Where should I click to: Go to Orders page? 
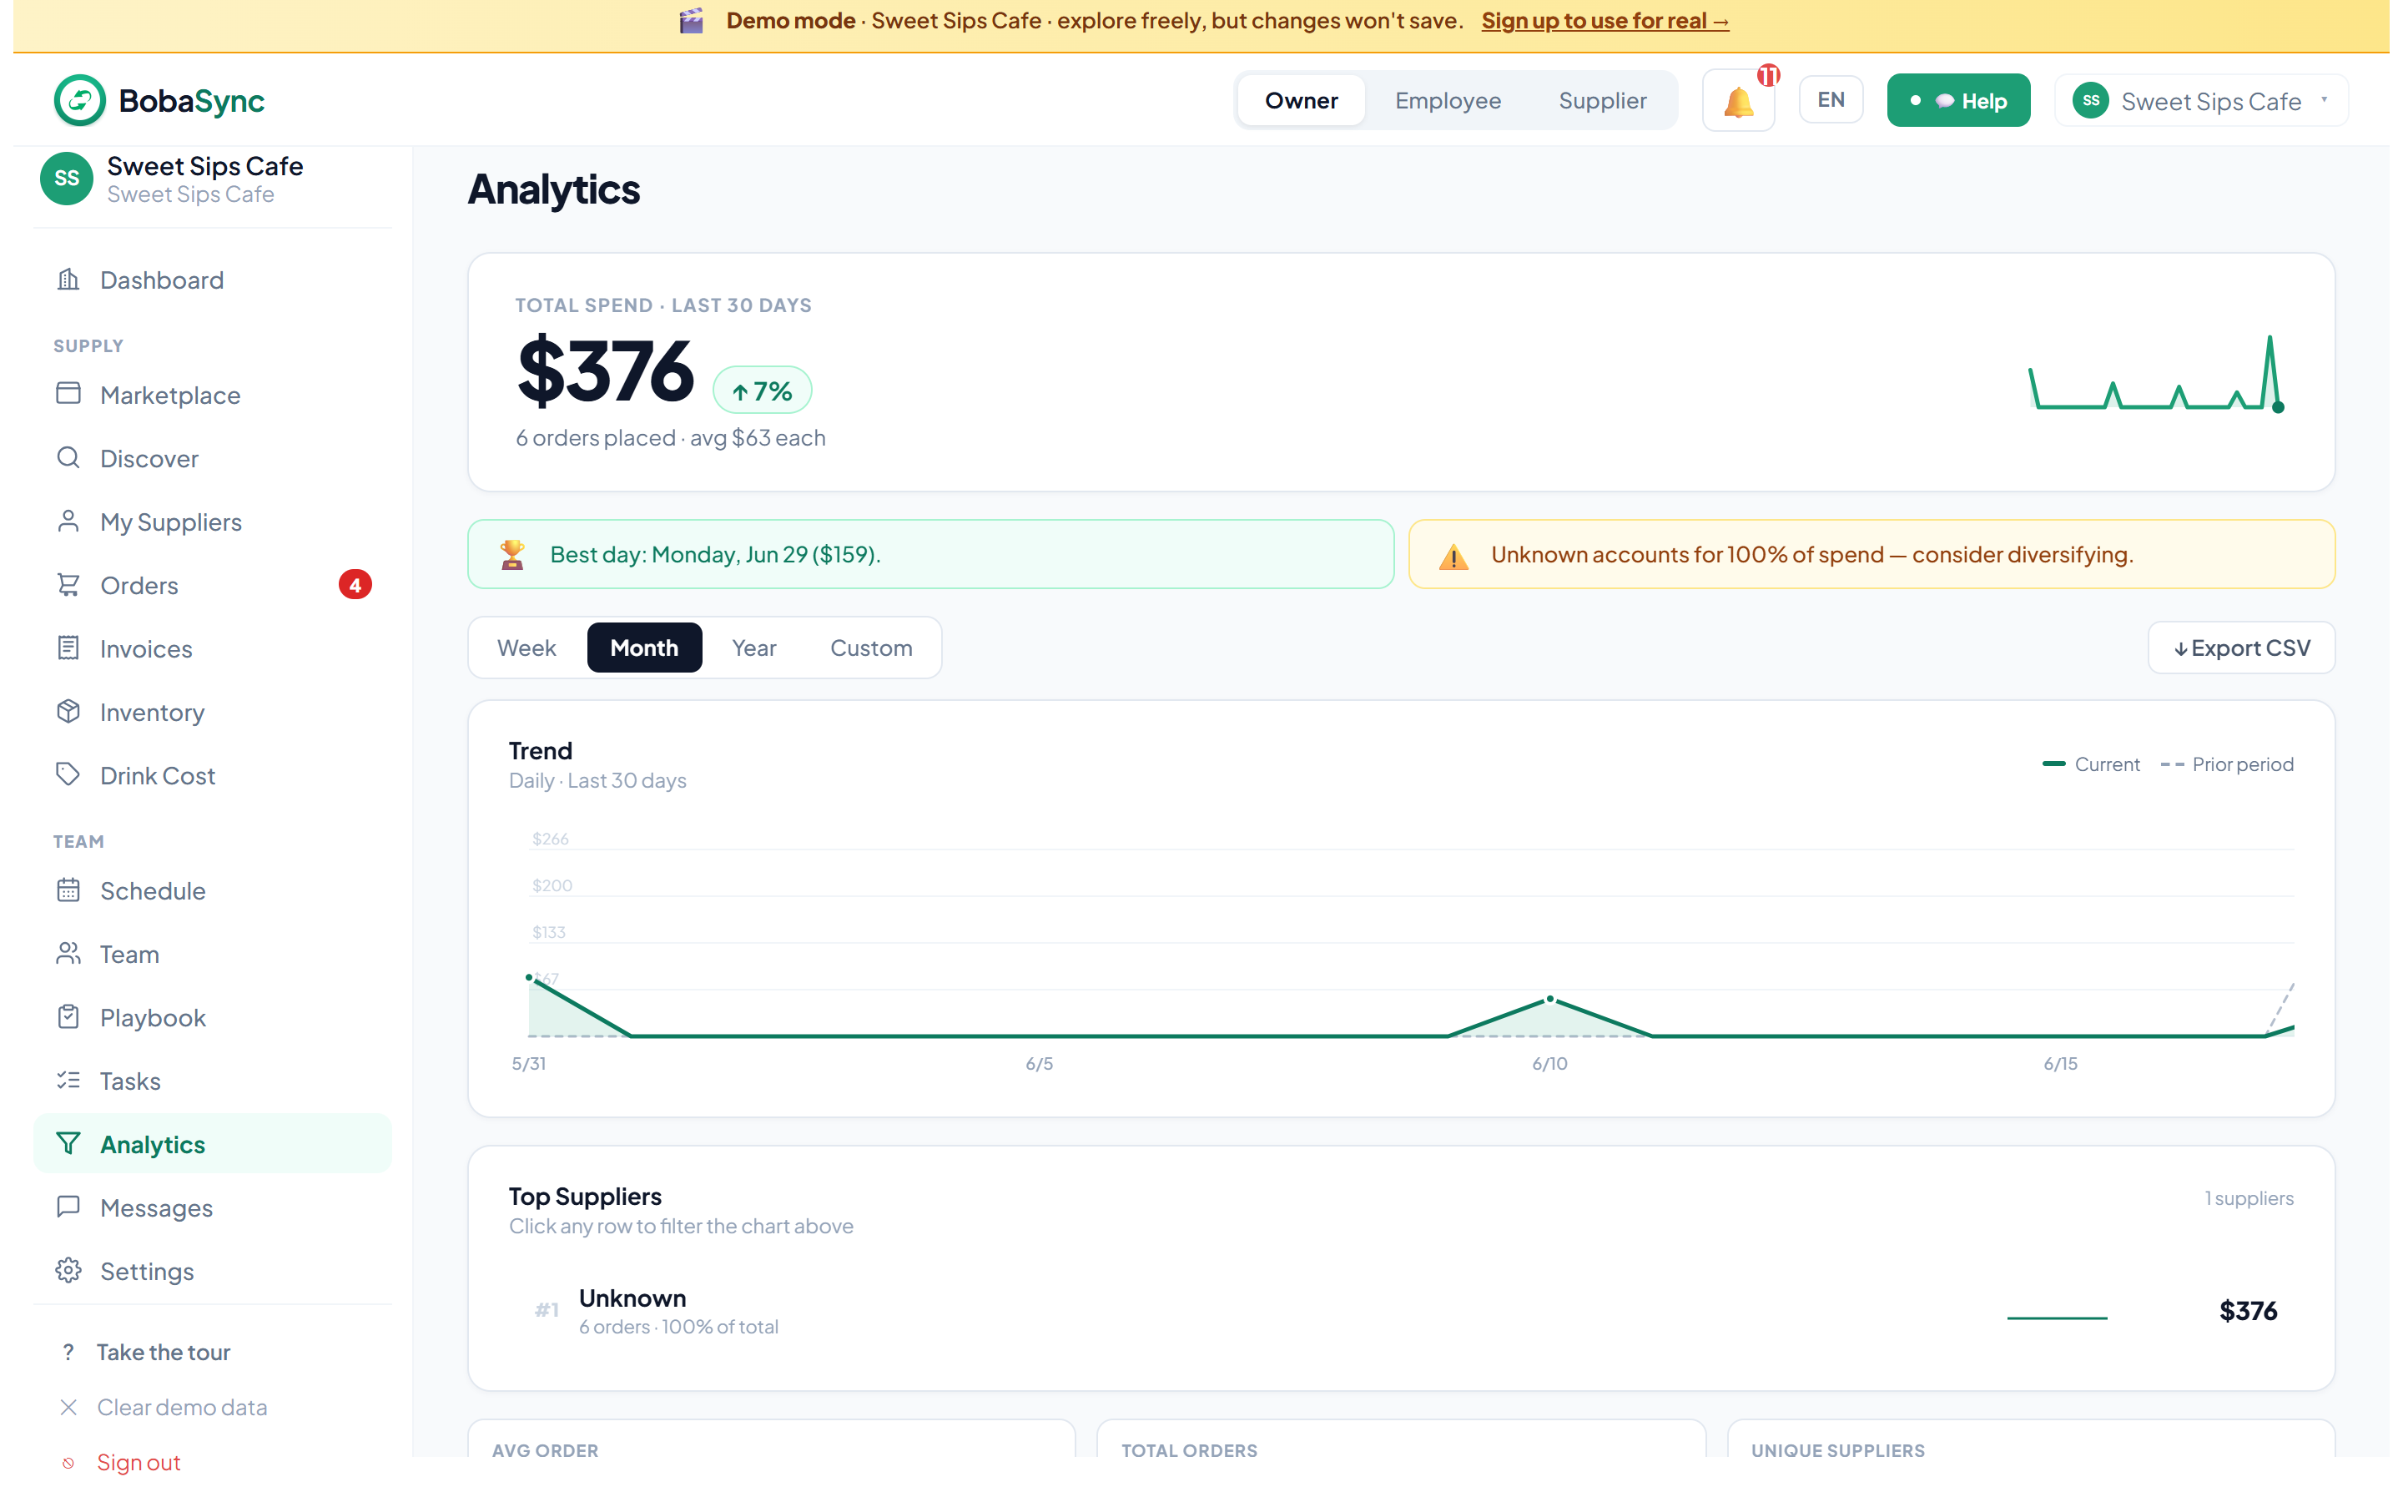point(213,585)
